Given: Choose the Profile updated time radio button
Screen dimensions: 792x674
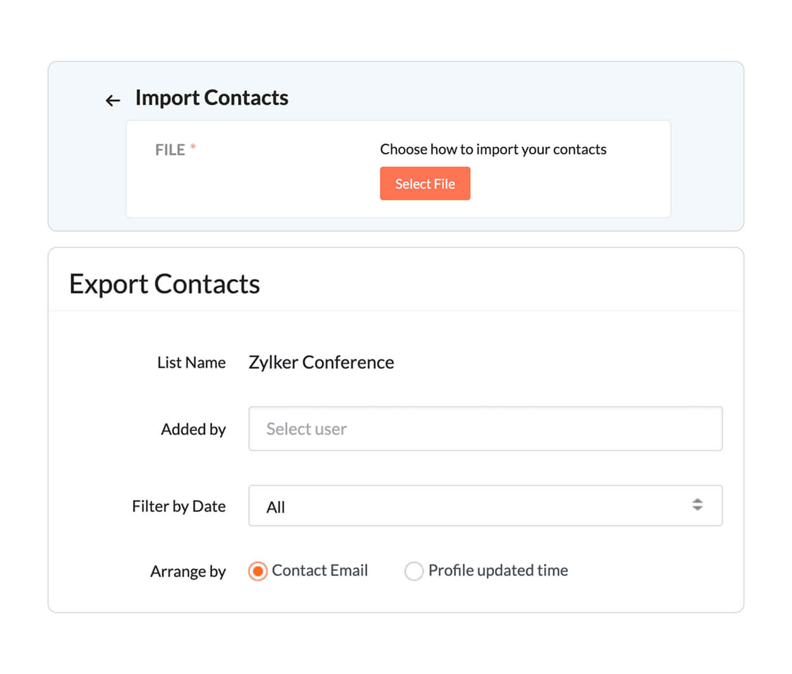Looking at the screenshot, I should (413, 571).
